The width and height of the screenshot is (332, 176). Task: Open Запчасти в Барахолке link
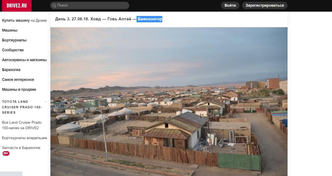pyautogui.click(x=21, y=148)
